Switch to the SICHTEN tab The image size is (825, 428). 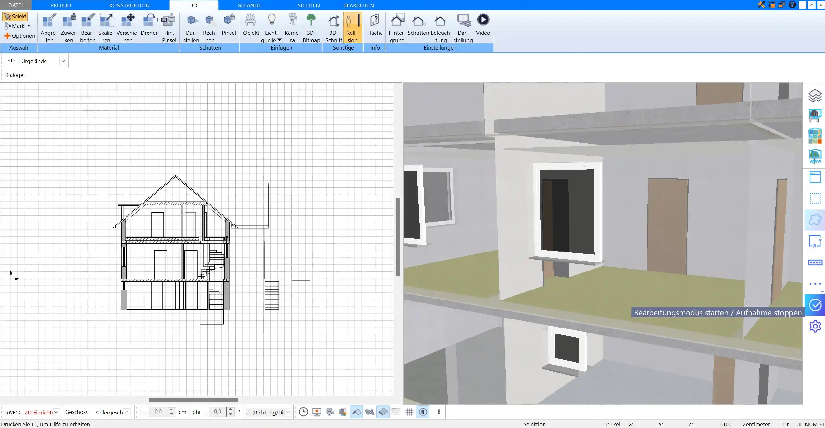click(309, 5)
